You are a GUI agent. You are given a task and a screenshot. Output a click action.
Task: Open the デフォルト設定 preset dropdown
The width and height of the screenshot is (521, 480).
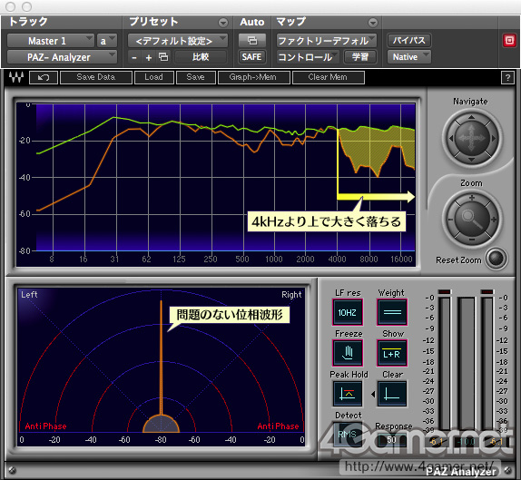[x=178, y=41]
